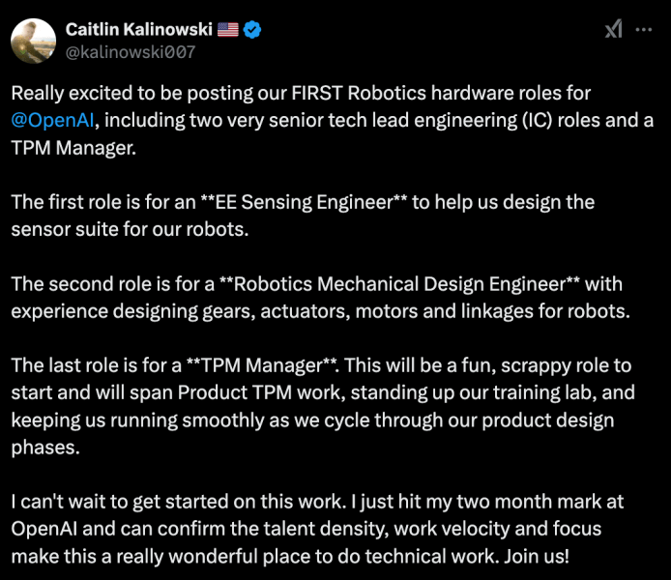Open the Caitlin Kalinowski display name link
Viewport: 671px width, 580px height.
(138, 30)
